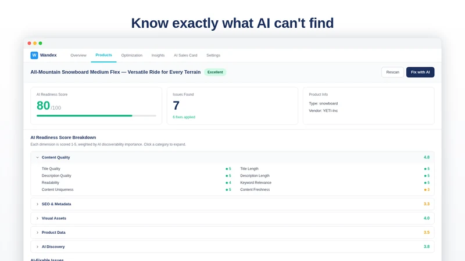The width and height of the screenshot is (465, 261).
Task: Expand the AI Discovery chevron
Action: (37, 247)
